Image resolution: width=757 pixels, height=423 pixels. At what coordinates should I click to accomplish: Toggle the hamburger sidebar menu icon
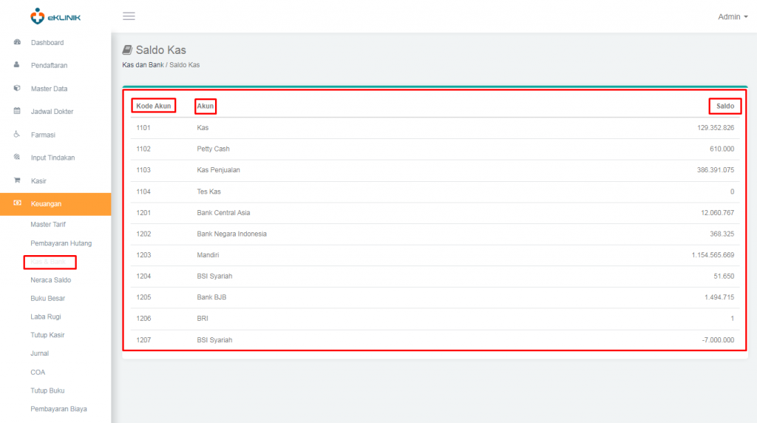[129, 16]
